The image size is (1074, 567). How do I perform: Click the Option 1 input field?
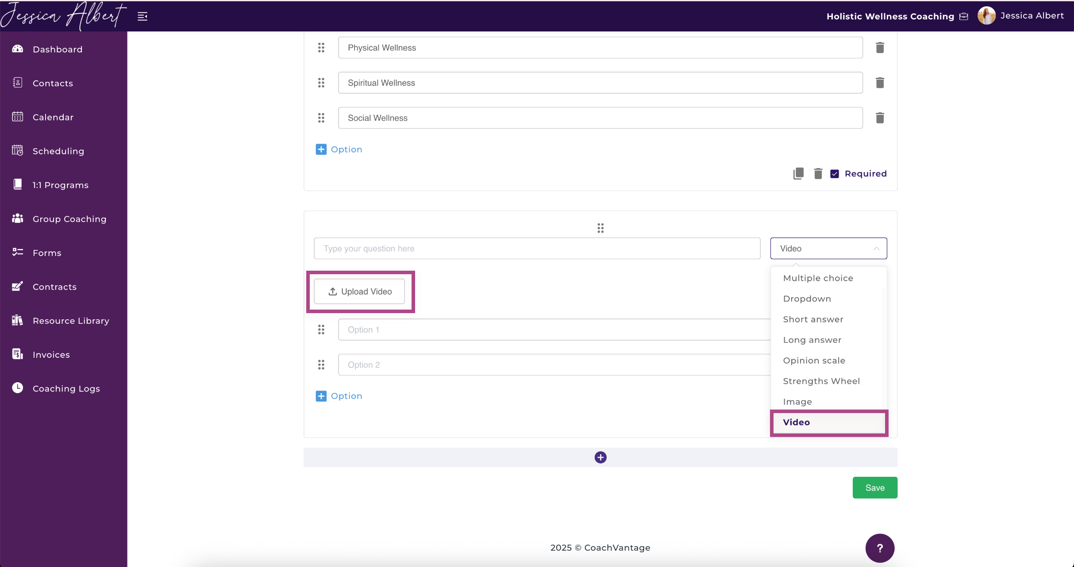point(554,329)
